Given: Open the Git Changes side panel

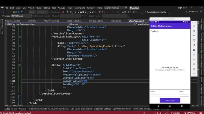Looking at the screenshot, I should 201,25.
